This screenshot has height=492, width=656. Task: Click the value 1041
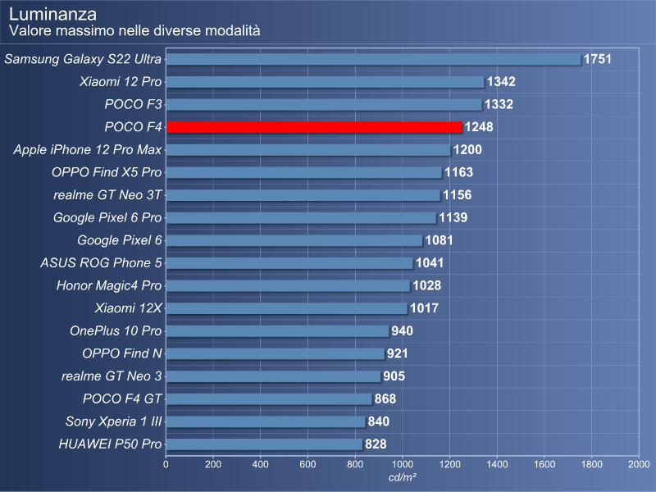pos(430,262)
